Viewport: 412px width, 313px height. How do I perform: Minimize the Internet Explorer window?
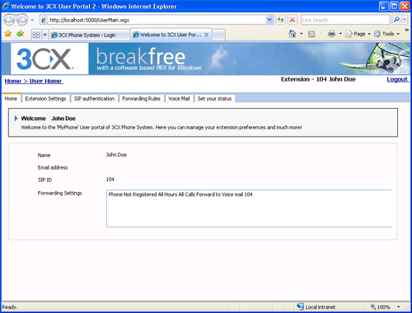tap(384, 6)
